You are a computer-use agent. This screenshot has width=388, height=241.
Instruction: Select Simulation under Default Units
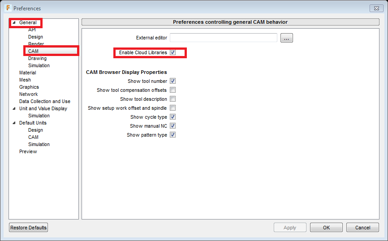[x=39, y=145]
